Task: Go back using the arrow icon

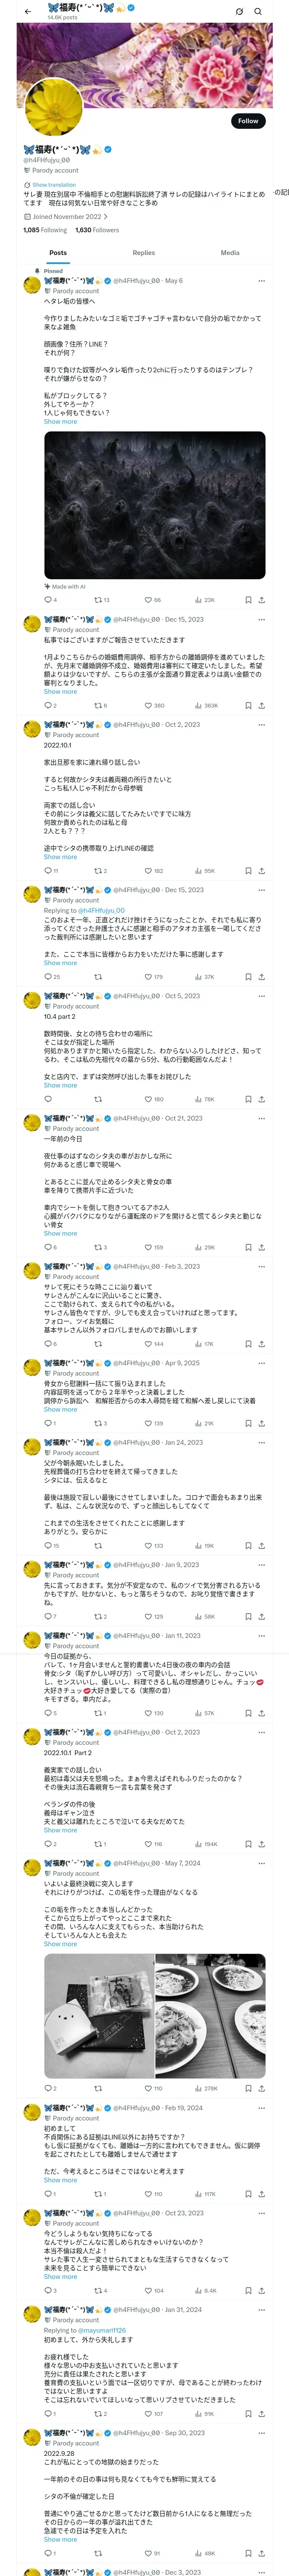Action: [x=27, y=11]
